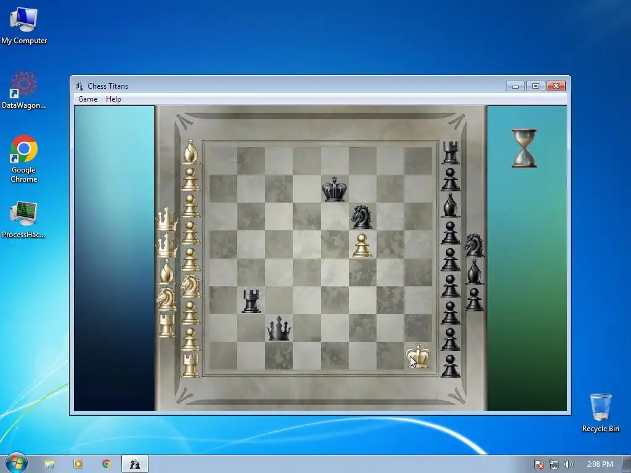The image size is (631, 473).
Task: Open File Explorer from the taskbar
Action: 49,464
